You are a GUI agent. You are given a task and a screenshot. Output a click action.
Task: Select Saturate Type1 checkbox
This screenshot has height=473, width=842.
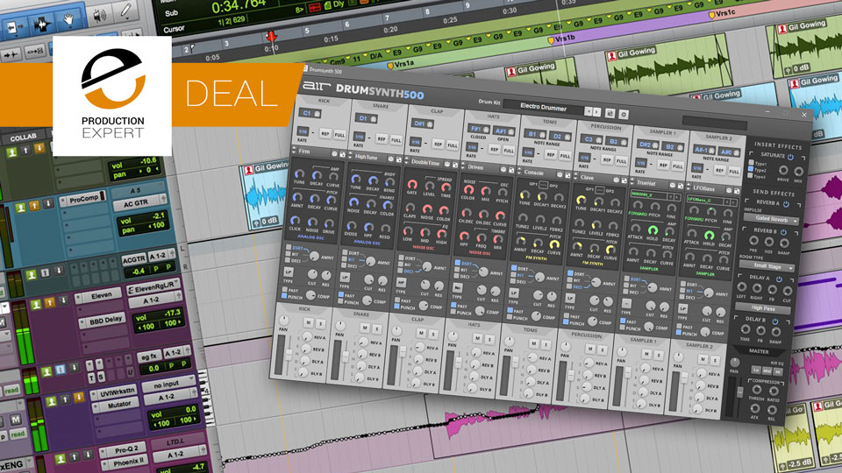(752, 163)
